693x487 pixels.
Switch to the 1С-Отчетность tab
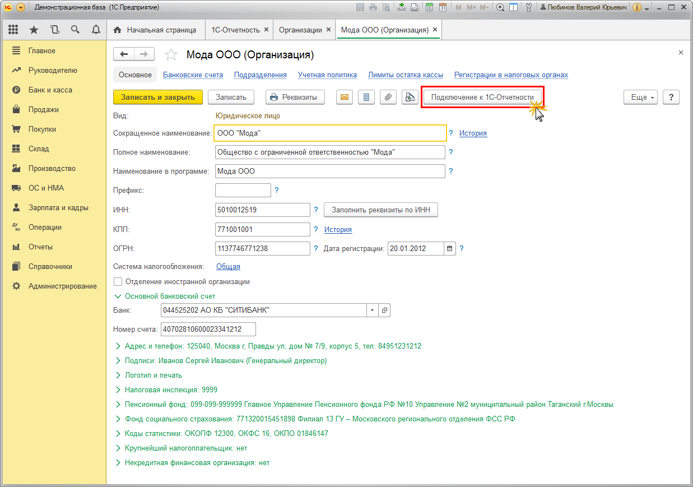click(x=235, y=30)
